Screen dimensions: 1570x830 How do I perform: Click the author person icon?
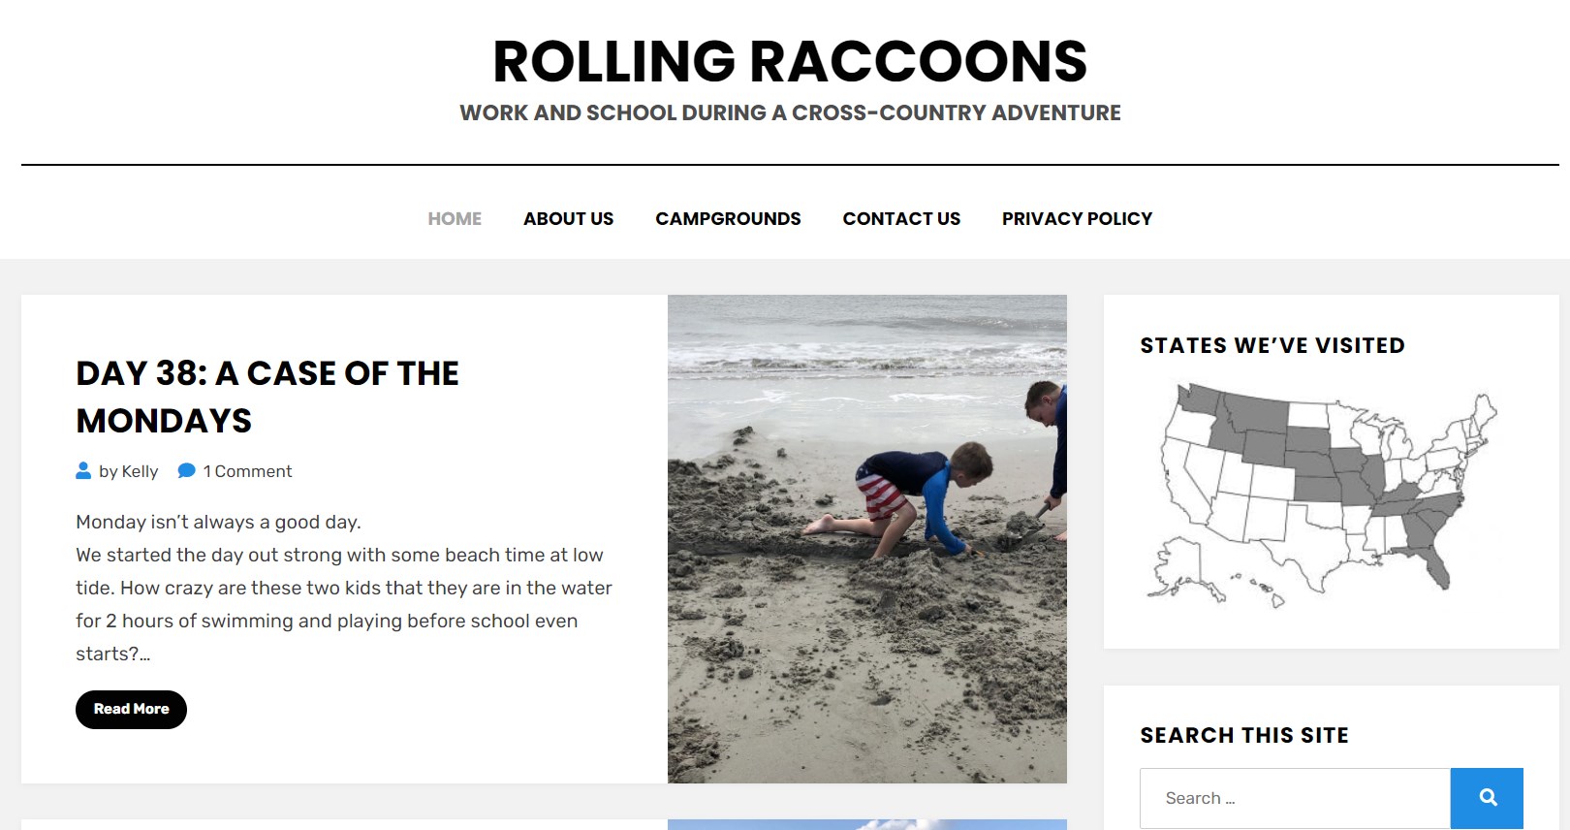tap(83, 471)
